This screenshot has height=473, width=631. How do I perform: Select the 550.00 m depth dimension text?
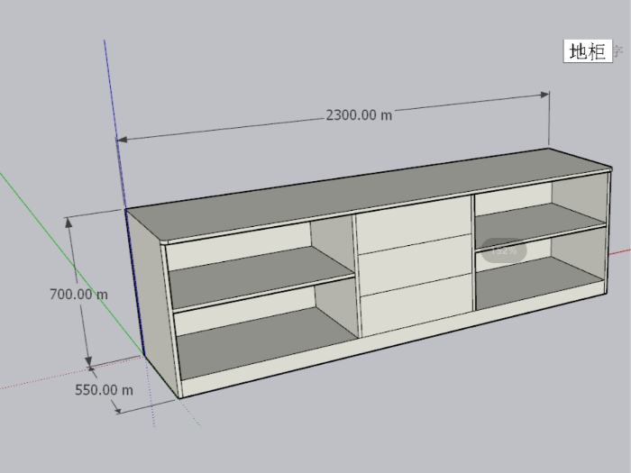coord(104,390)
